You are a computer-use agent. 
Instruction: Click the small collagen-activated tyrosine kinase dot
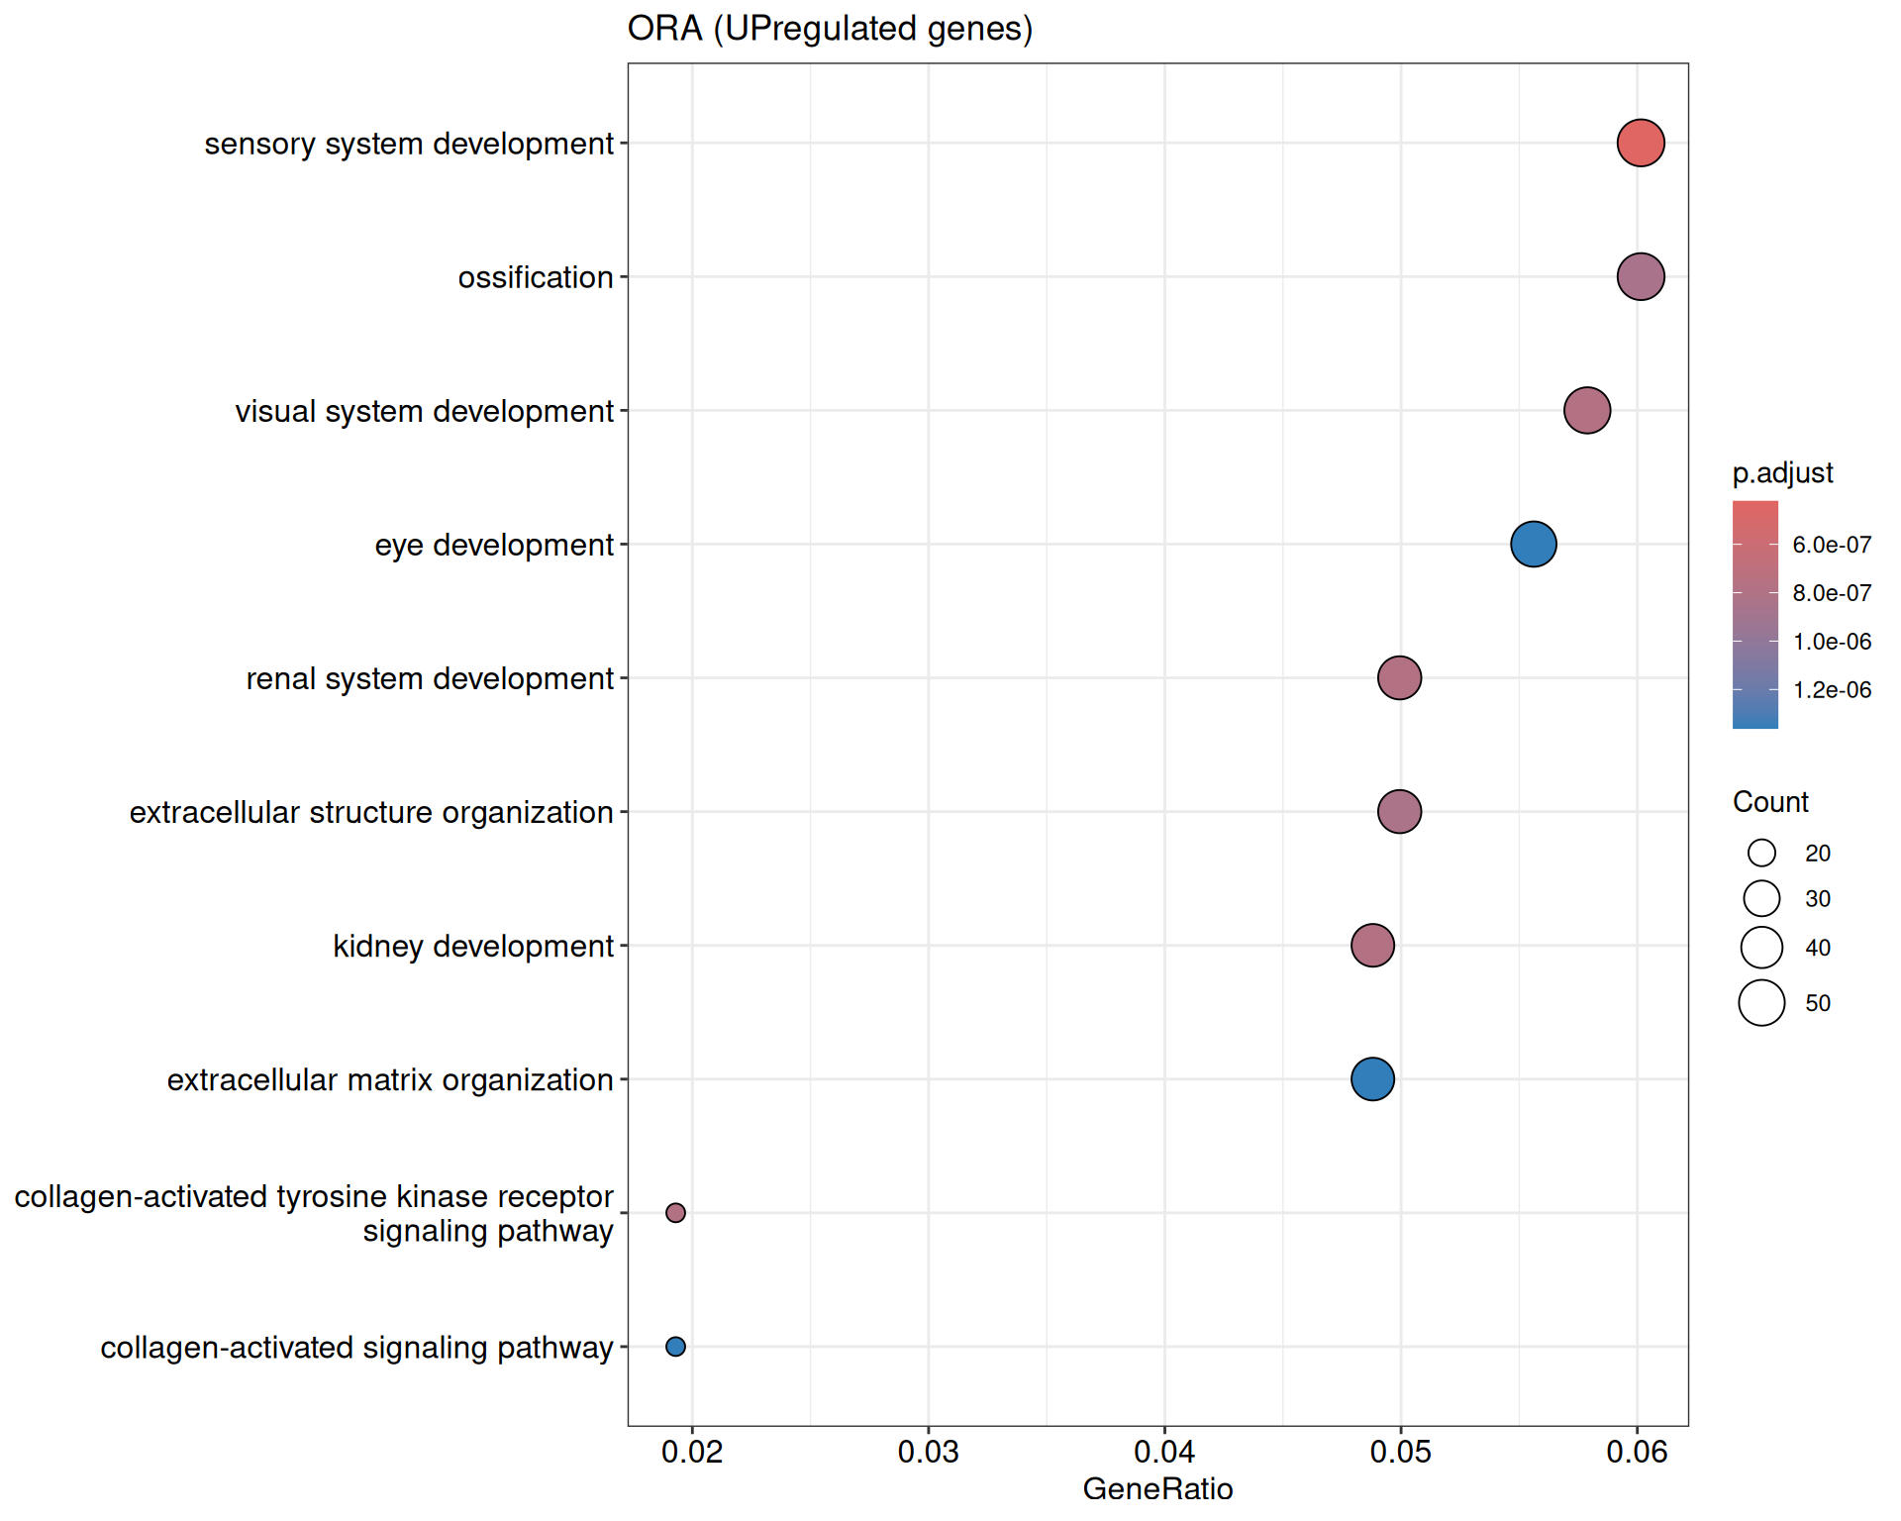pos(675,1213)
